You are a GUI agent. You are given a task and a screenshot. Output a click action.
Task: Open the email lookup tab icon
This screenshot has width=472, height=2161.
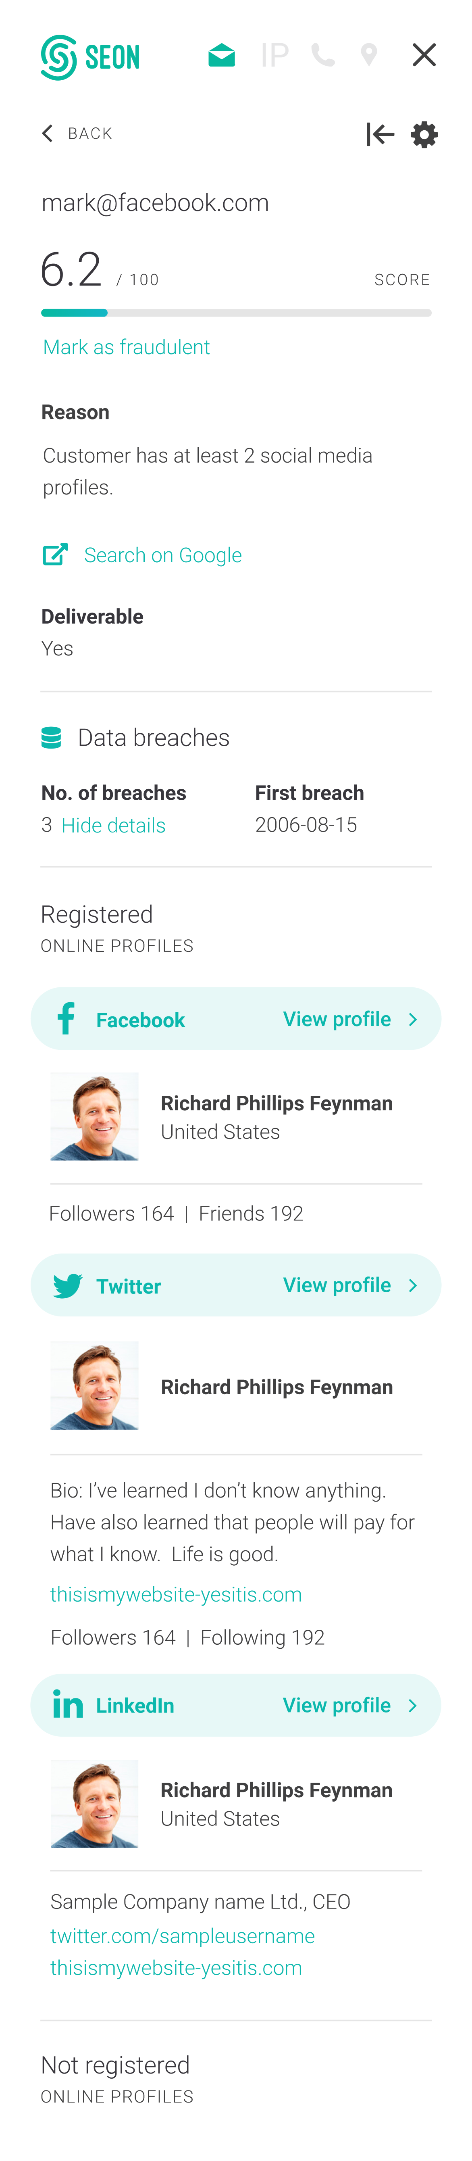pos(221,55)
